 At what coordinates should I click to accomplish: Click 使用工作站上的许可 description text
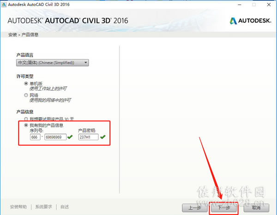click(48, 89)
